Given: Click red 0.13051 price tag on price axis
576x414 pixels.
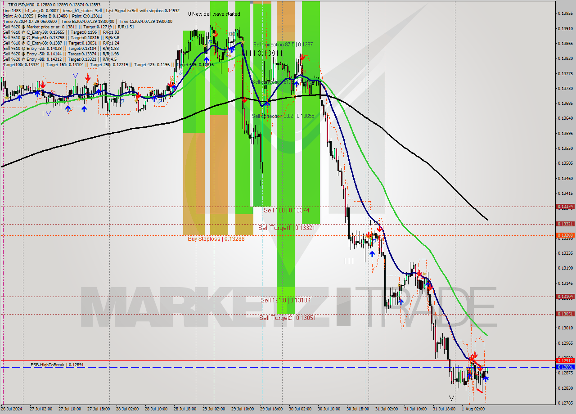Looking at the screenshot, I should click(x=565, y=314).
